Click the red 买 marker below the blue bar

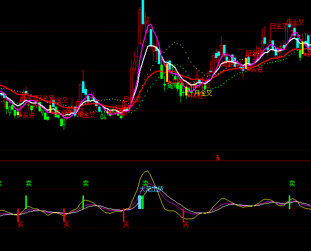click(x=126, y=224)
